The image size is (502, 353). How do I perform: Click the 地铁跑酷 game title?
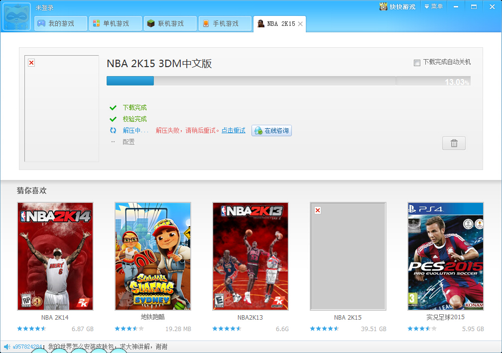pyautogui.click(x=153, y=317)
